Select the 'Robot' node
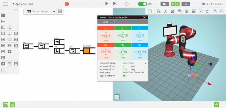The image size is (226, 108). [44, 46]
